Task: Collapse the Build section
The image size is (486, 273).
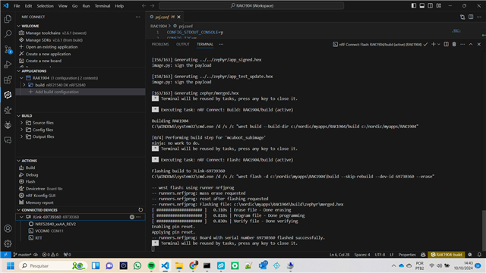Action: click(x=19, y=116)
